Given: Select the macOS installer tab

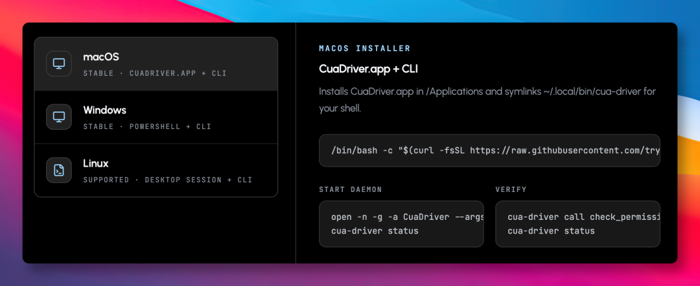Looking at the screenshot, I should coord(156,64).
